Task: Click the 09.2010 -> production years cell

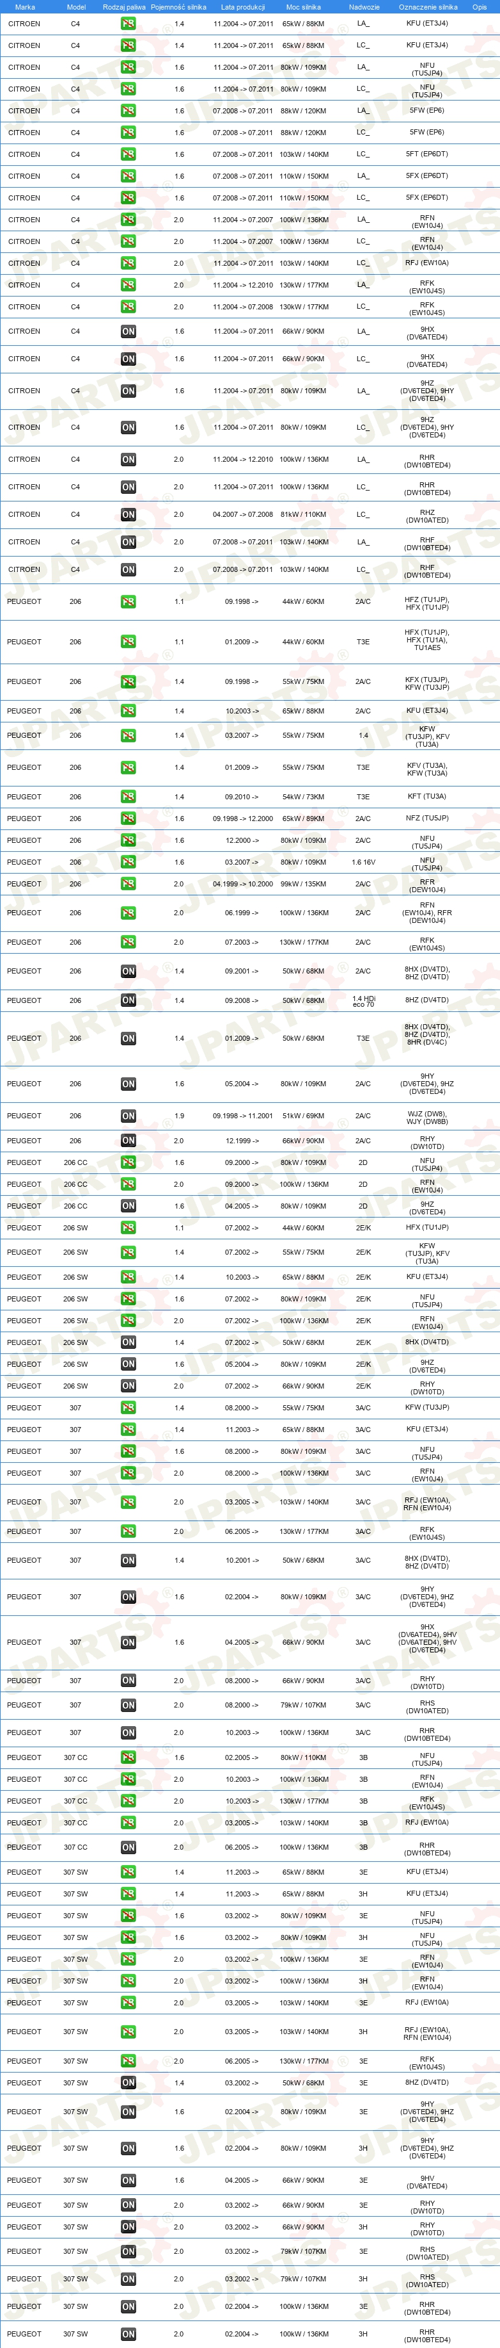Action: point(241,797)
